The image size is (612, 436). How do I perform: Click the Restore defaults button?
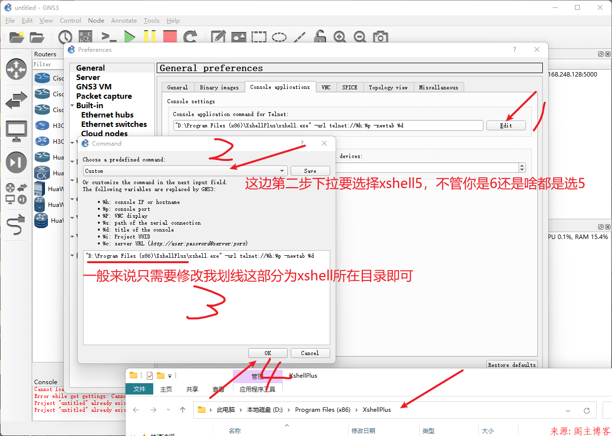point(512,364)
